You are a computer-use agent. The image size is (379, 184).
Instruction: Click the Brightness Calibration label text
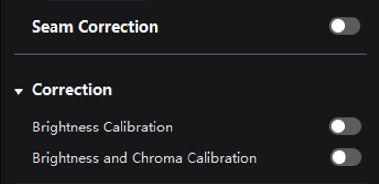click(x=103, y=127)
